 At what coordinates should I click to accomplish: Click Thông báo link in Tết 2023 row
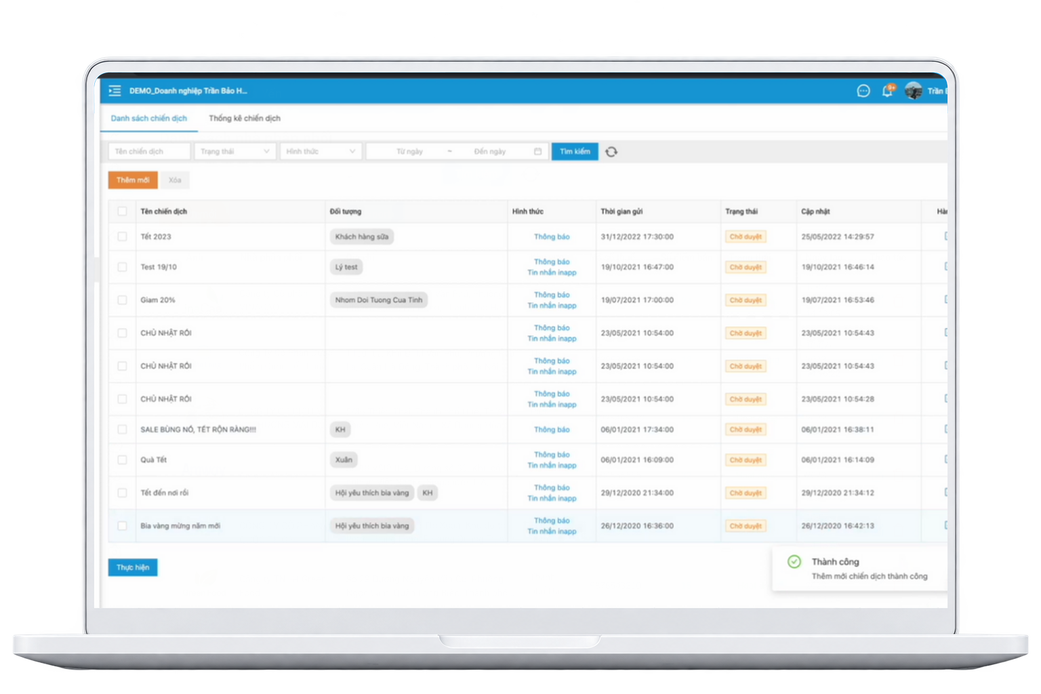(552, 237)
